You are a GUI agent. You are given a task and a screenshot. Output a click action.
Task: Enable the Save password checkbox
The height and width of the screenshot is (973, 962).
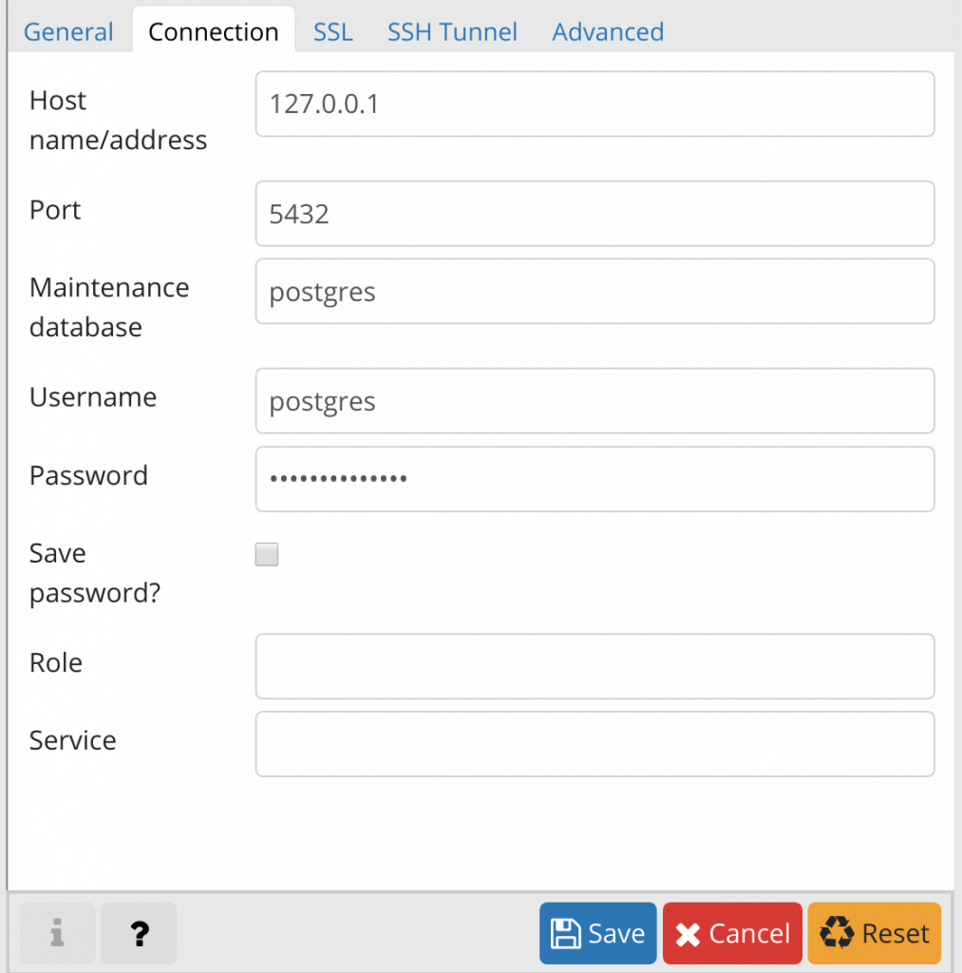[x=266, y=554]
